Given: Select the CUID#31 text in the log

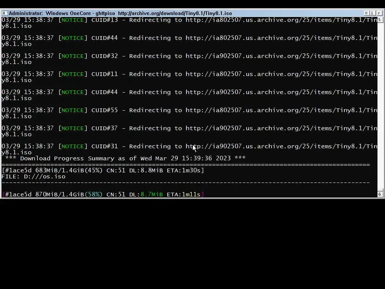Looking at the screenshot, I should [x=105, y=146].
